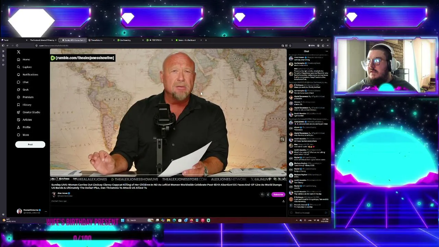Expand the More menu in the sidebar
Viewport: 439px width, 247px height.
point(23,135)
